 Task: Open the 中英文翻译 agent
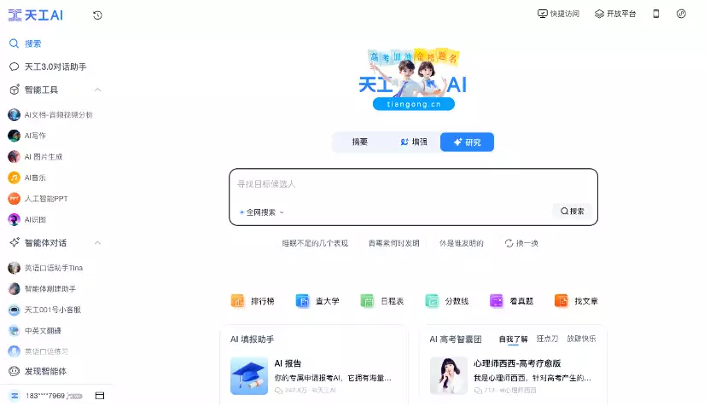[35, 330]
